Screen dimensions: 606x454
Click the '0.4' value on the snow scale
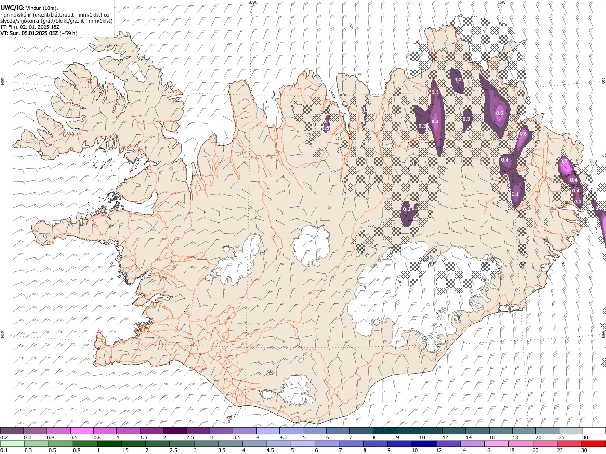51,437
